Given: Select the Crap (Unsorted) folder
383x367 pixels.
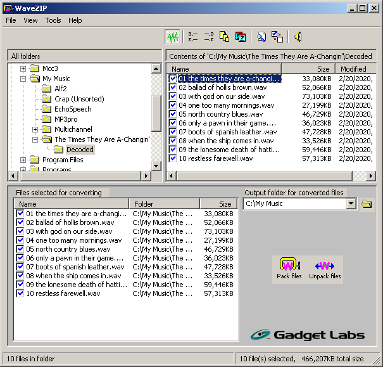Looking at the screenshot, I should coord(79,99).
